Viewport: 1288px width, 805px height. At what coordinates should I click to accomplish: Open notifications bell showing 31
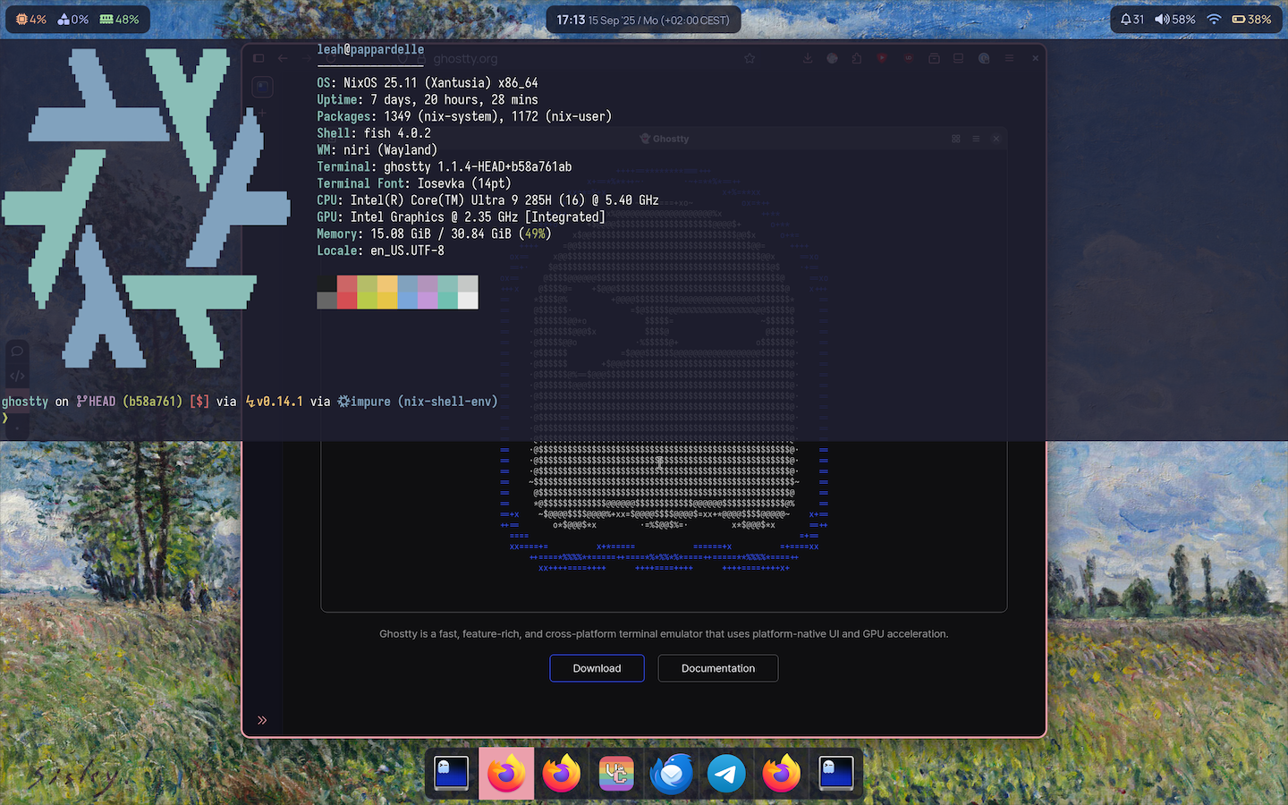pos(1131,19)
